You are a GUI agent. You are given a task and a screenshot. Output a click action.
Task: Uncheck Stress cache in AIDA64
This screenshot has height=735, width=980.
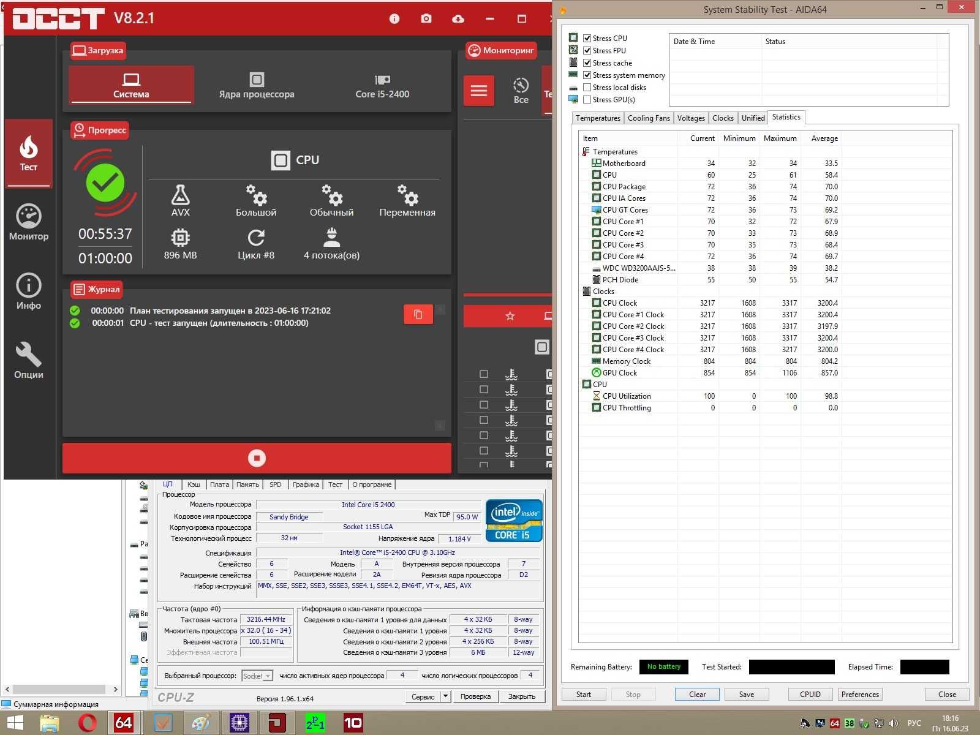tap(587, 62)
